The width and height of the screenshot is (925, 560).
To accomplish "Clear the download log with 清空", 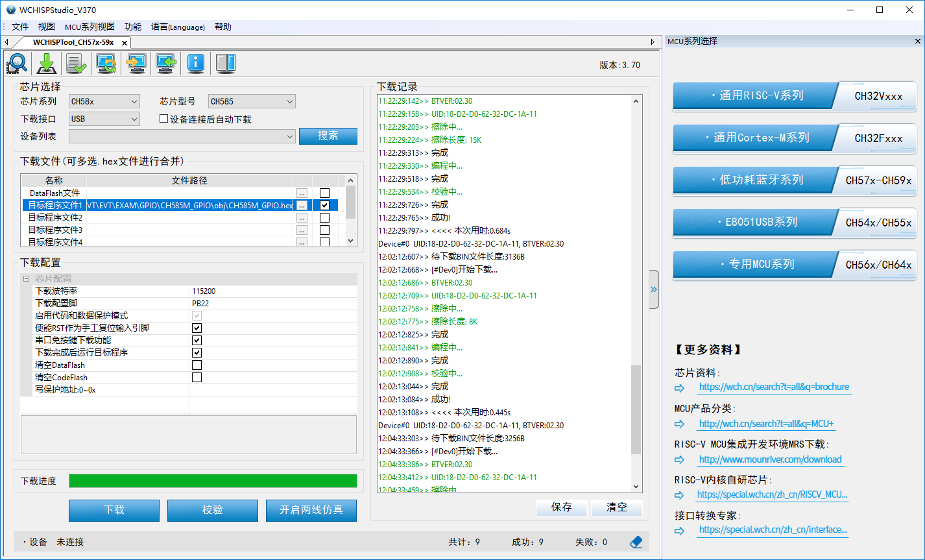I will [x=617, y=507].
